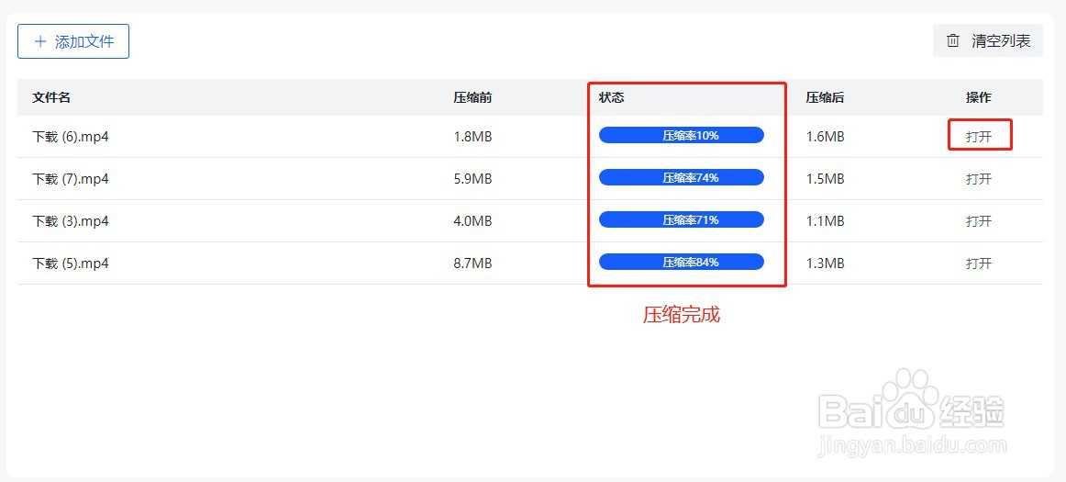Screen dimensions: 1066x482
Task: Click the 压缩后 column header
Action: pos(825,97)
